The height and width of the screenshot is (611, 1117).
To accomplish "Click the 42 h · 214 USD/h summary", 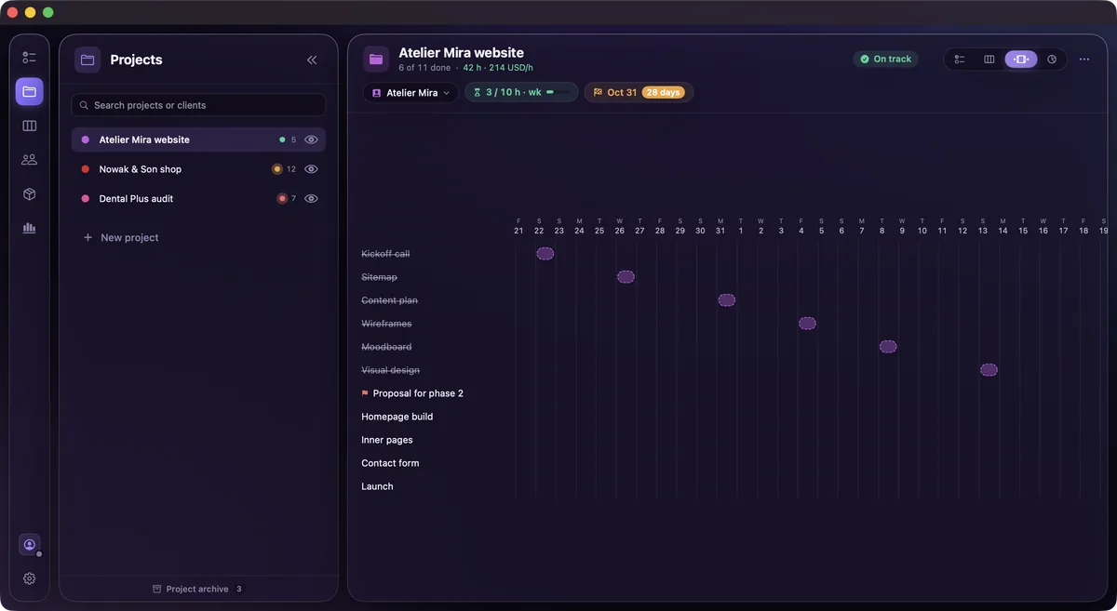I will [x=498, y=68].
